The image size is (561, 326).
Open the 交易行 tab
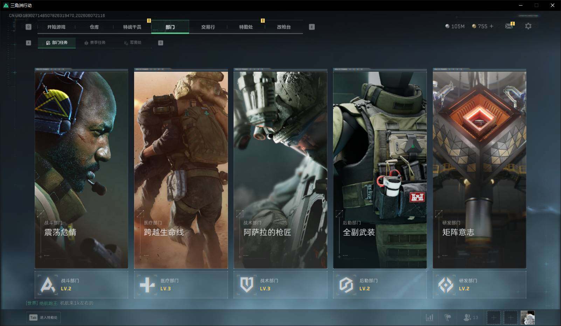208,27
